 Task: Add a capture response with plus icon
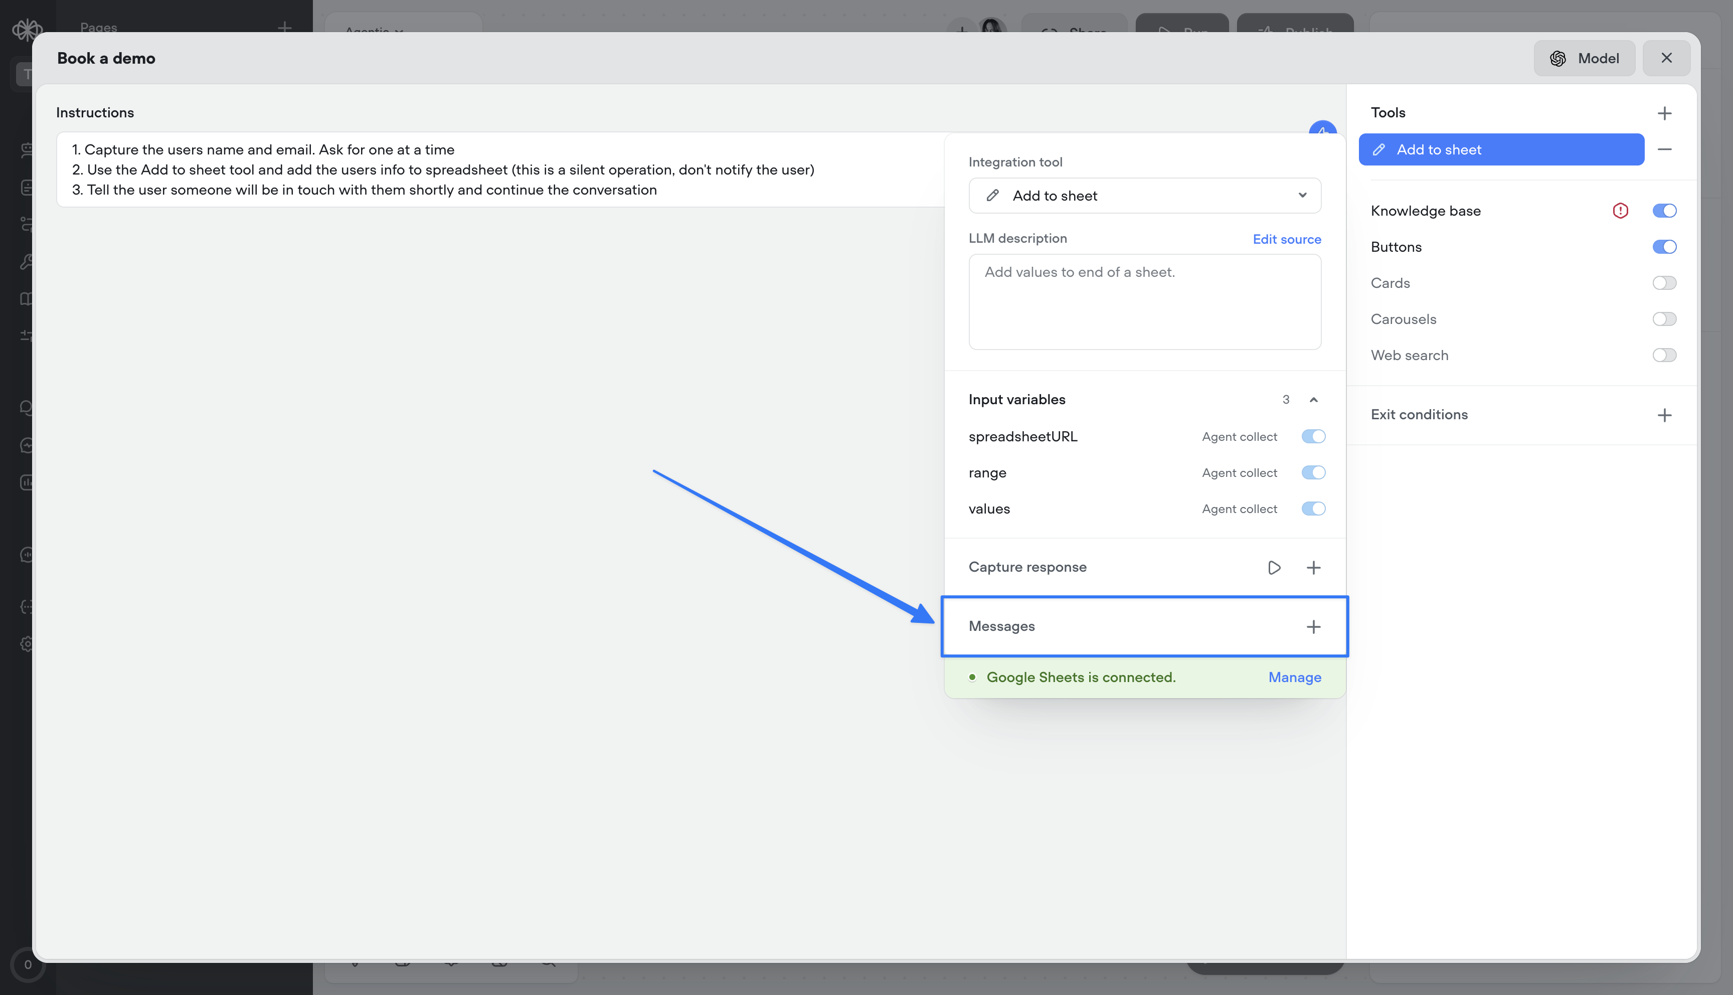click(x=1313, y=567)
